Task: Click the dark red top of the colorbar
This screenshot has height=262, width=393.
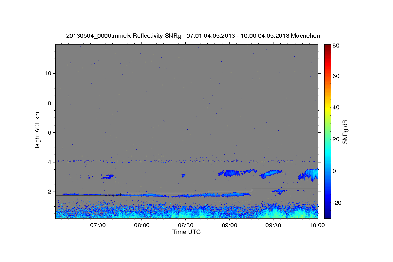Action: pos(327,47)
